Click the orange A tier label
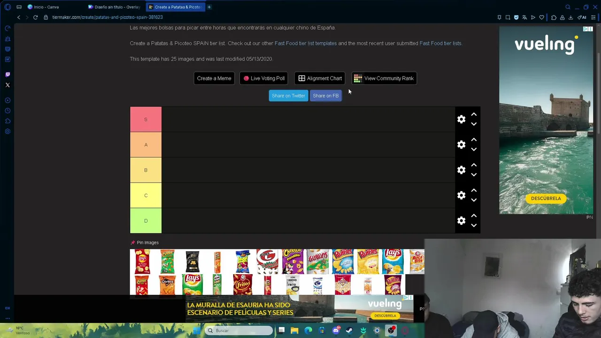The width and height of the screenshot is (601, 338). (146, 145)
